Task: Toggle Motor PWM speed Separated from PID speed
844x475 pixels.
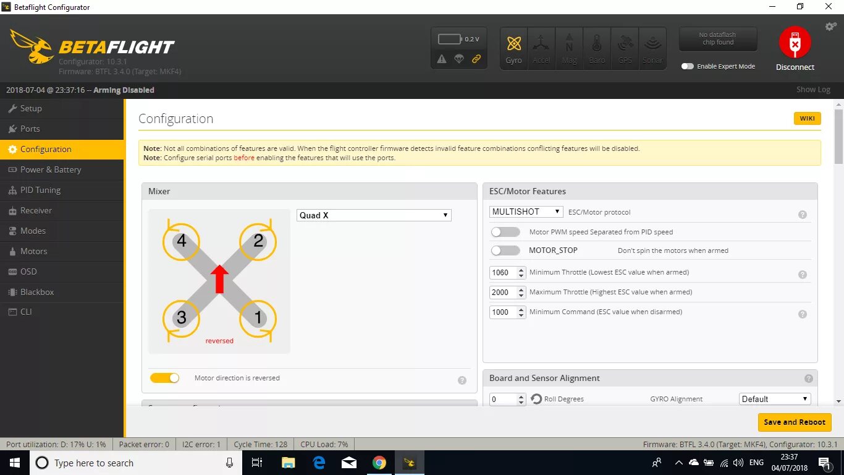Action: point(505,232)
